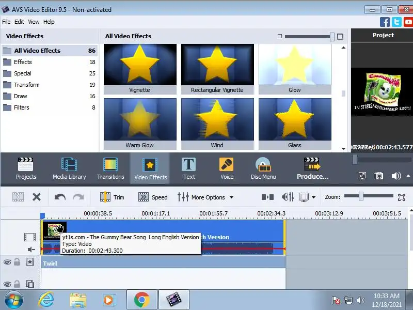The image size is (413, 310).
Task: Toggle the main video track audio speaker
Action: tap(31, 250)
